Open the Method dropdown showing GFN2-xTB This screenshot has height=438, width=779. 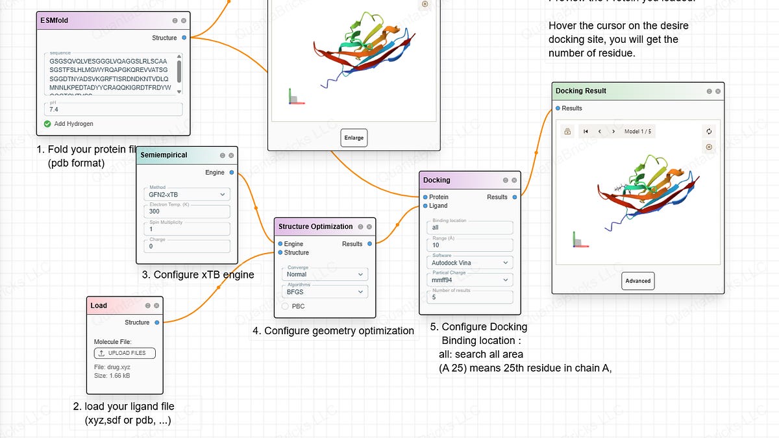pyautogui.click(x=187, y=194)
